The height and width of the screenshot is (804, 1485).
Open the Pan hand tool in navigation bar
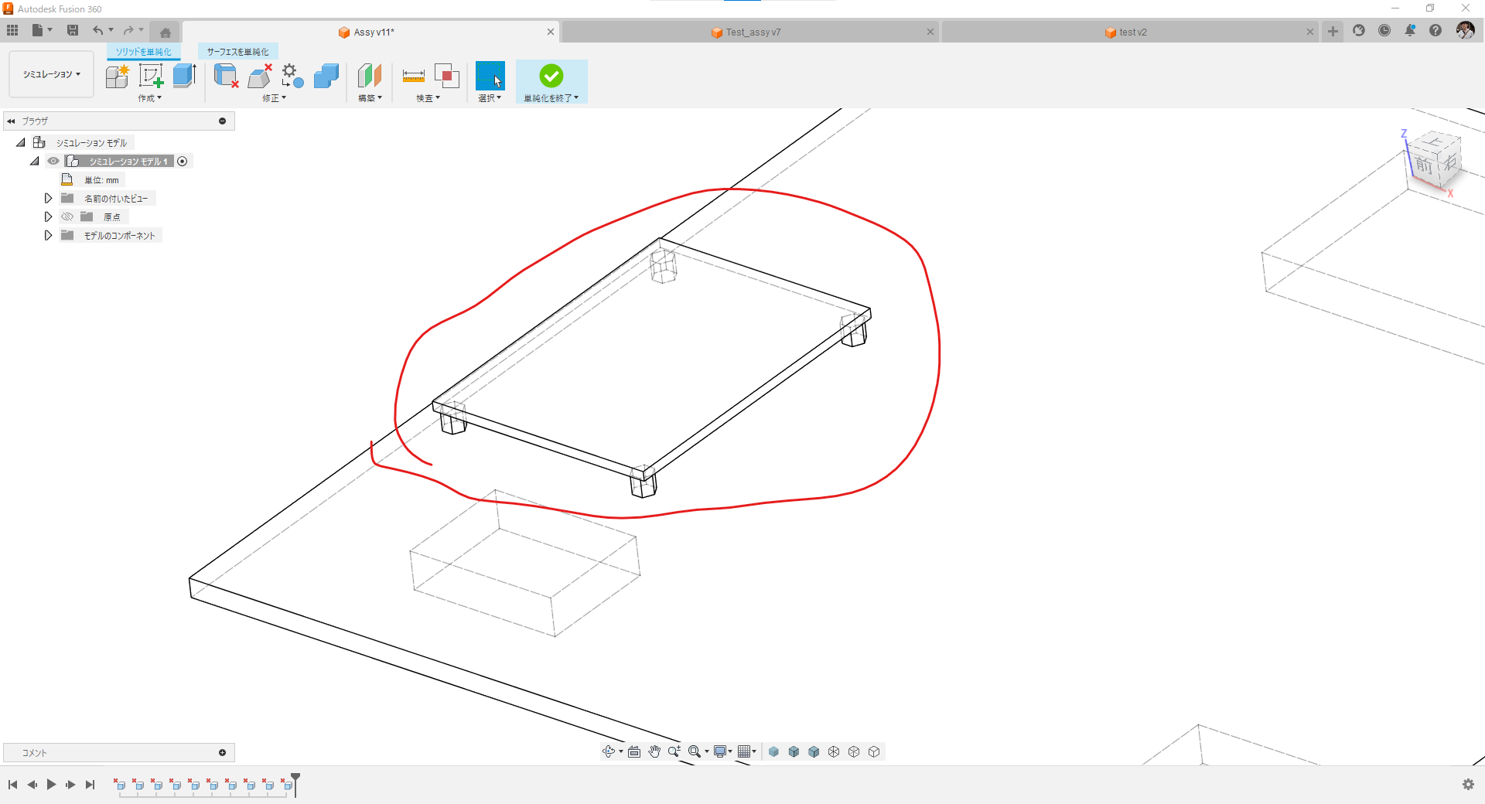[654, 751]
